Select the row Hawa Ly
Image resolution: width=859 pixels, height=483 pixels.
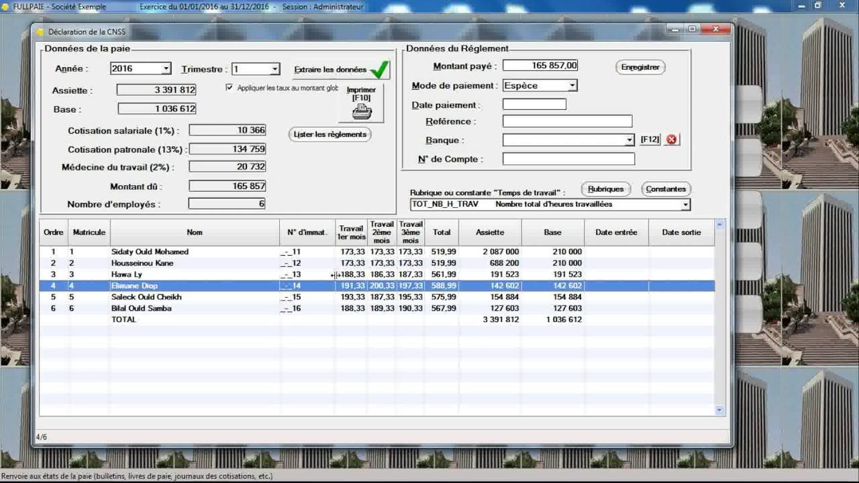[377, 274]
